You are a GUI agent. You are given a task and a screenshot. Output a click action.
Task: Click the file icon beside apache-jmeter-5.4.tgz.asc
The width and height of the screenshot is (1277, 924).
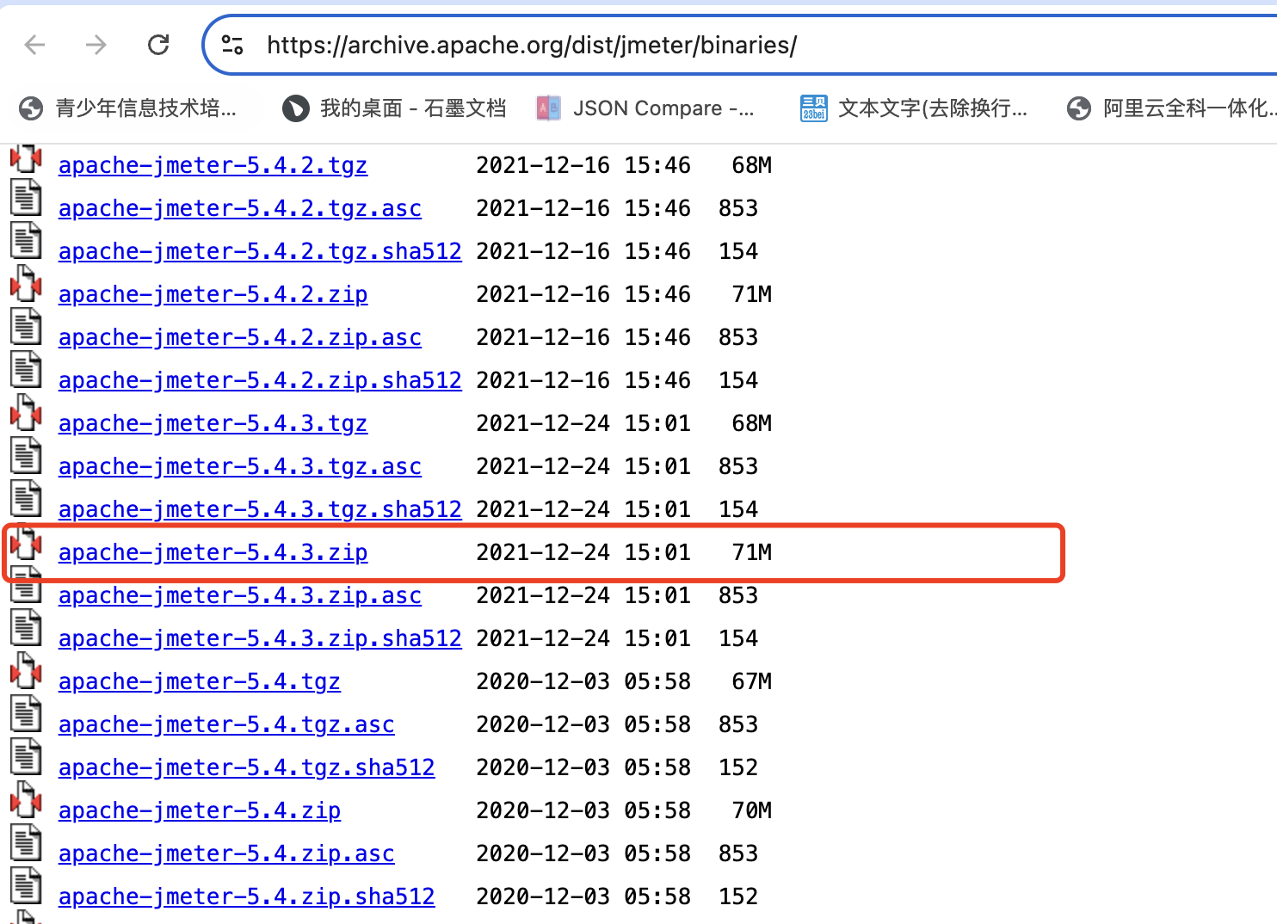[x=26, y=713]
